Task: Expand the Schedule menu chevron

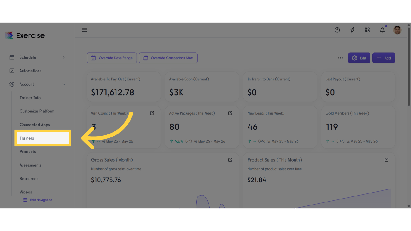Action: [64, 57]
